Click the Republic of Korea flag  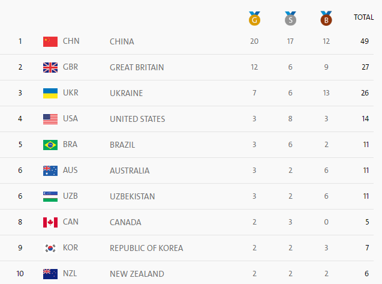[50, 248]
